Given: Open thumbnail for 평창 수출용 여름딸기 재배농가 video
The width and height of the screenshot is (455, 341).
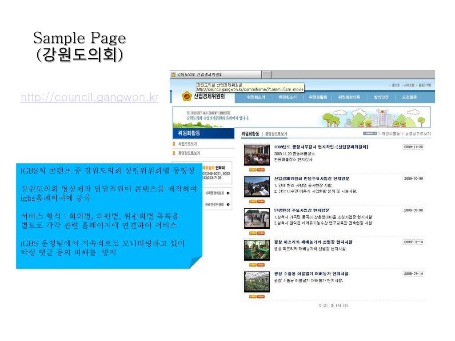Looking at the screenshot, I should click(x=257, y=282).
